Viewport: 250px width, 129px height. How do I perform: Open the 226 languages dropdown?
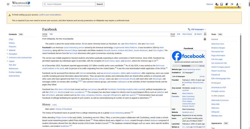click(x=197, y=29)
